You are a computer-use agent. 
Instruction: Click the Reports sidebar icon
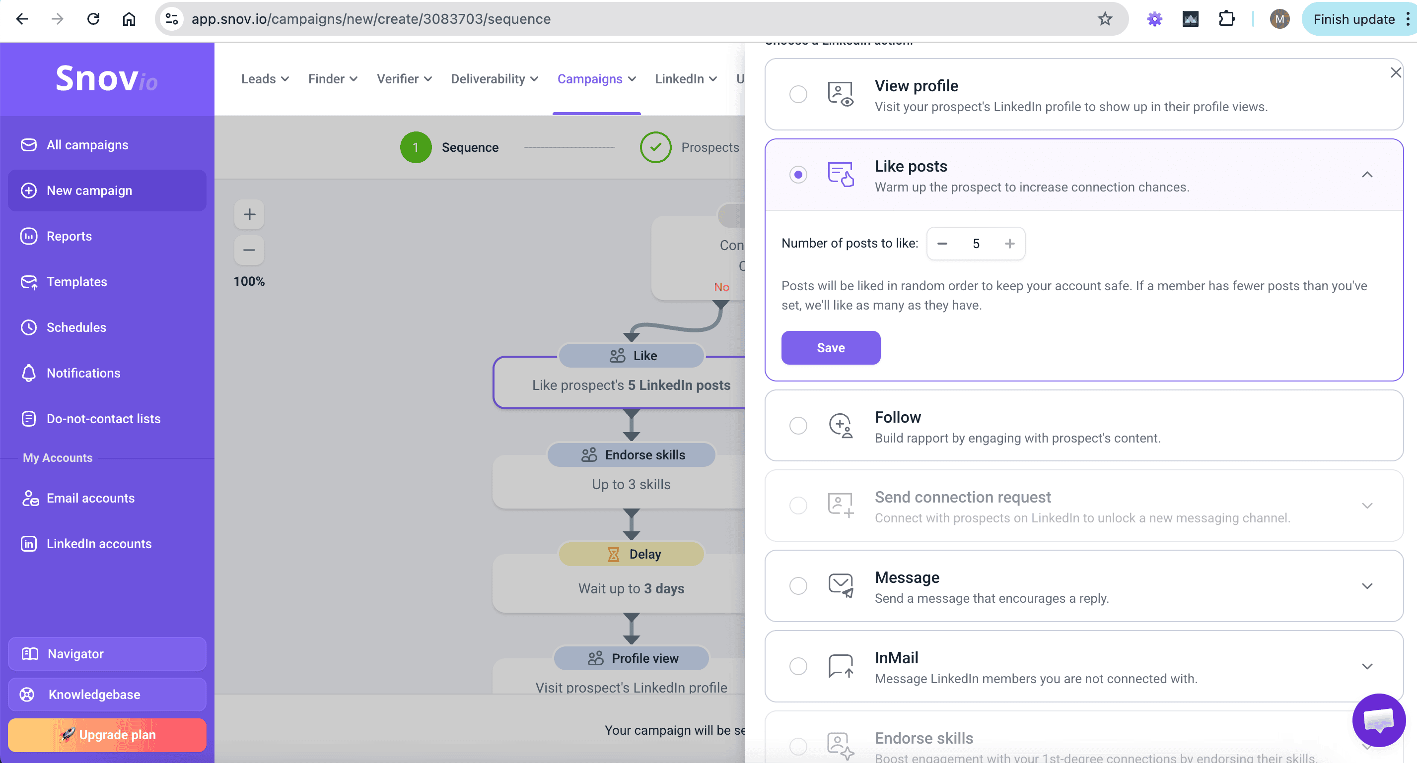click(x=29, y=236)
